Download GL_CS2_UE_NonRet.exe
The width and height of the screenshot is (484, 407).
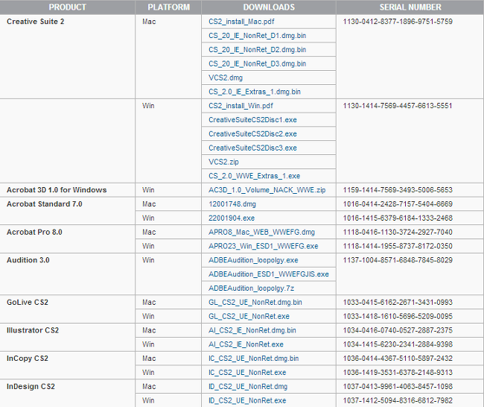coord(249,316)
